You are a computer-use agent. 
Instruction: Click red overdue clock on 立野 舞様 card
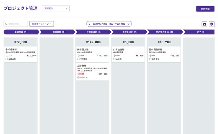[x=79, y=74]
